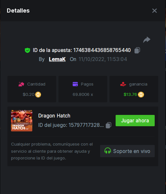The width and height of the screenshot is (166, 194).
Task: Click the 69.8006 x payout value
Action: [x=83, y=95]
